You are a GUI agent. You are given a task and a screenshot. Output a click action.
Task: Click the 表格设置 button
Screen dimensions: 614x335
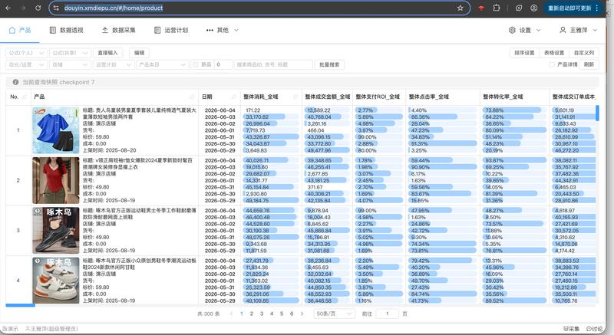click(x=554, y=53)
